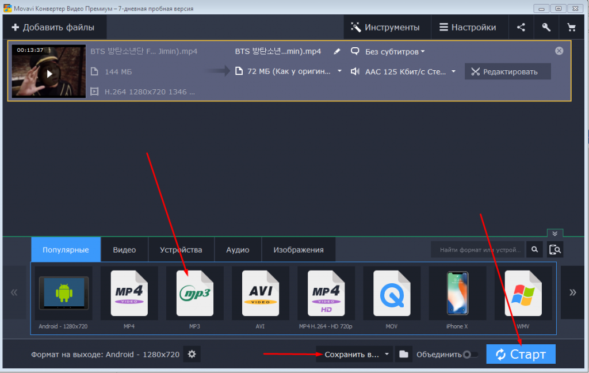This screenshot has height=373, width=589.
Task: Select the MOV format preset
Action: click(391, 298)
